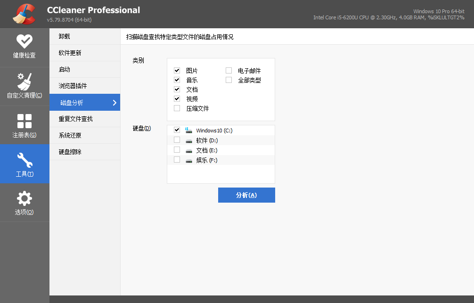
Task: Click the 娱乐 (F:) drive label
Action: 207,160
